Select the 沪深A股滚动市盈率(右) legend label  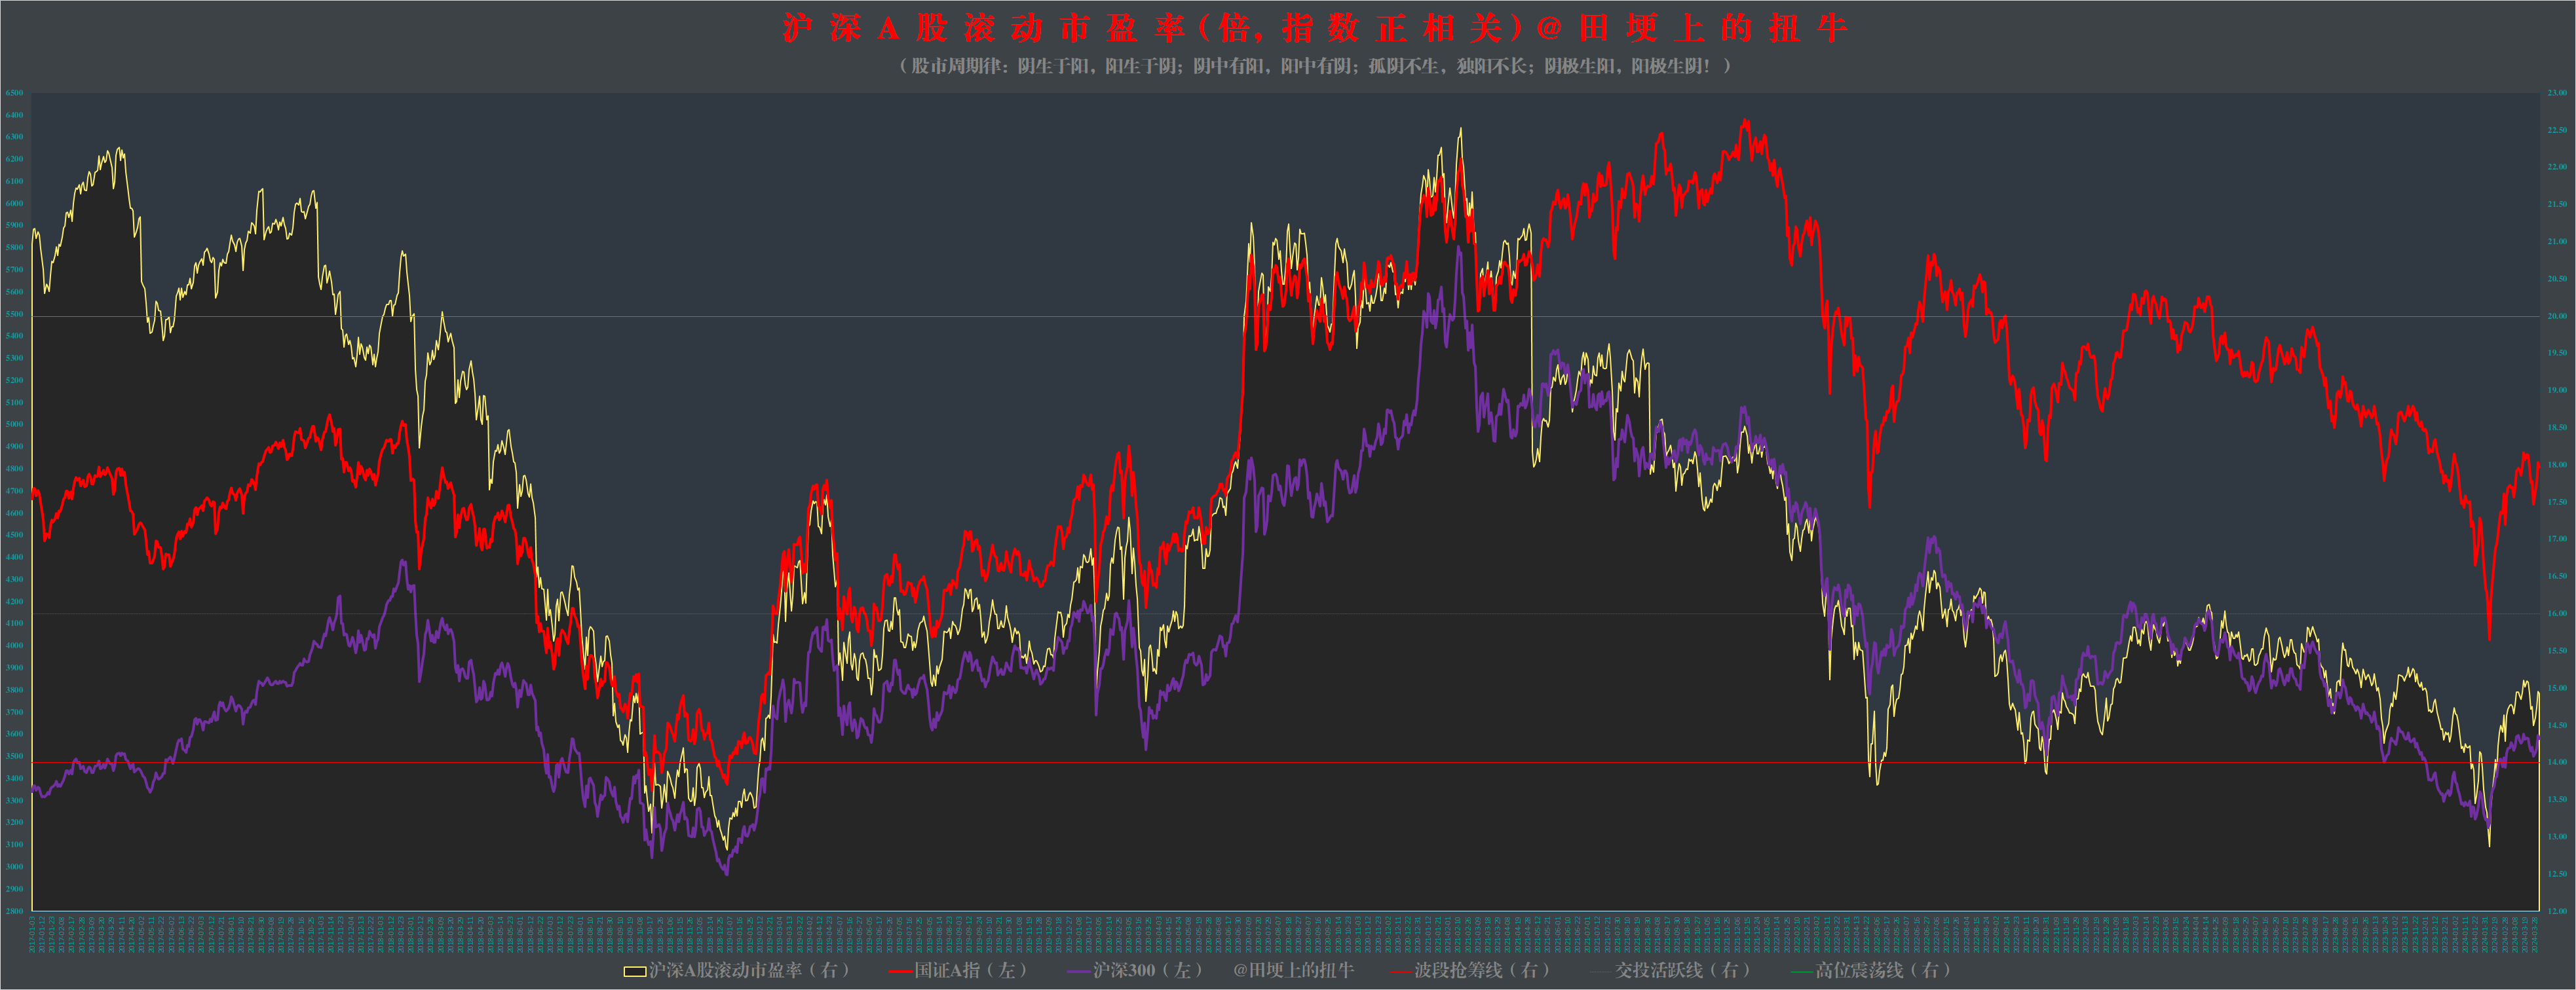[x=750, y=970]
